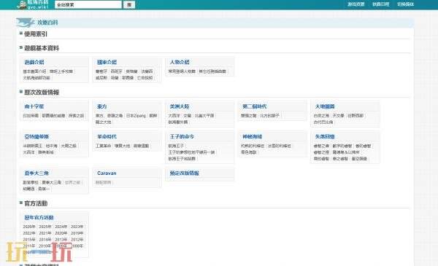The image size is (438, 266).
Task: Open the 2014年 official events link
Action: click(x=45, y=240)
